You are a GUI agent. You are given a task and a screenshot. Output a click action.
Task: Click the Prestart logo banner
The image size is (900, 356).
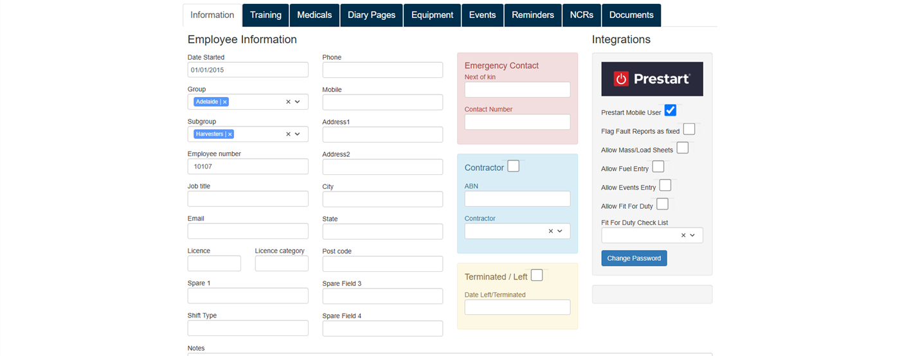[x=652, y=79]
